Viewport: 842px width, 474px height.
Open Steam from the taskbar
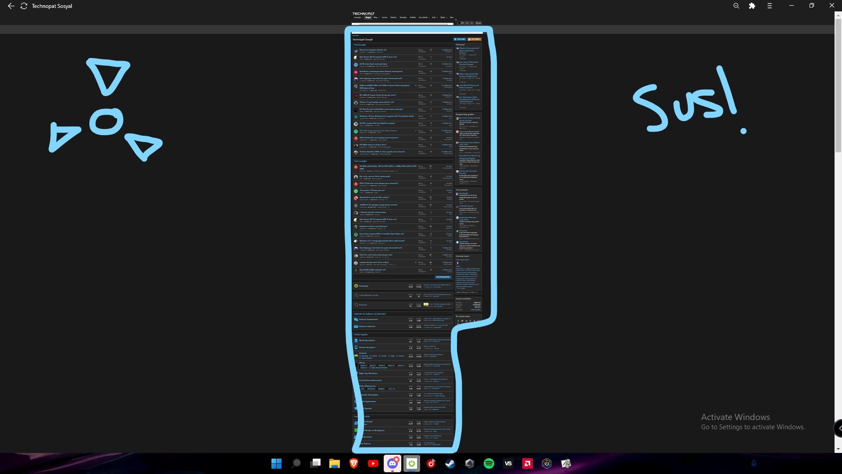[450, 463]
